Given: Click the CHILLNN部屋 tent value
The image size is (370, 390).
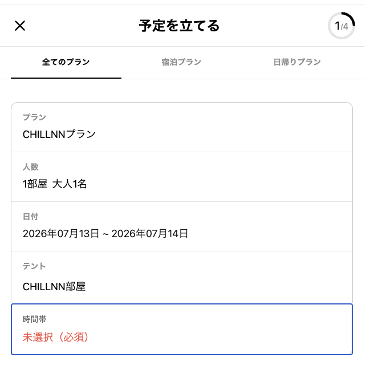Looking at the screenshot, I should tap(54, 287).
